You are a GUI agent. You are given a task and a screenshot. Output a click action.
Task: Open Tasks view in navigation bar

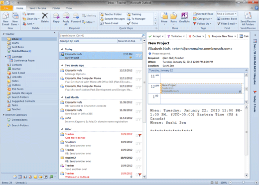pos(30,177)
